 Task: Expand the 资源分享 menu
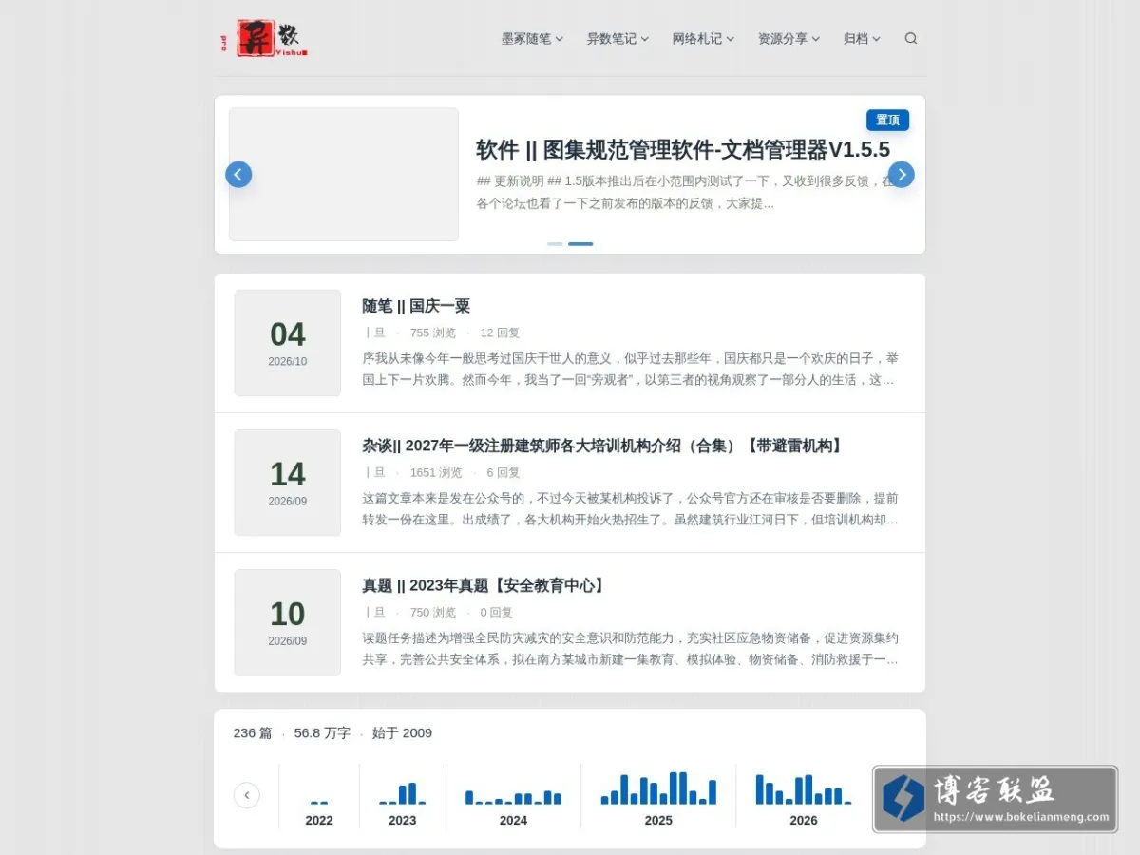[x=788, y=39]
